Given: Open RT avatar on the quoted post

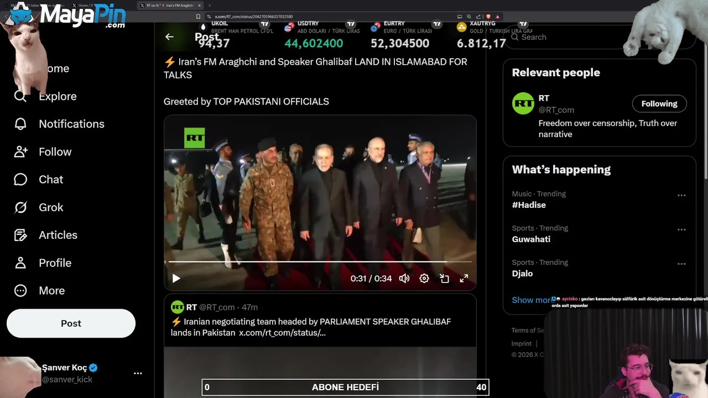Looking at the screenshot, I should click(178, 307).
